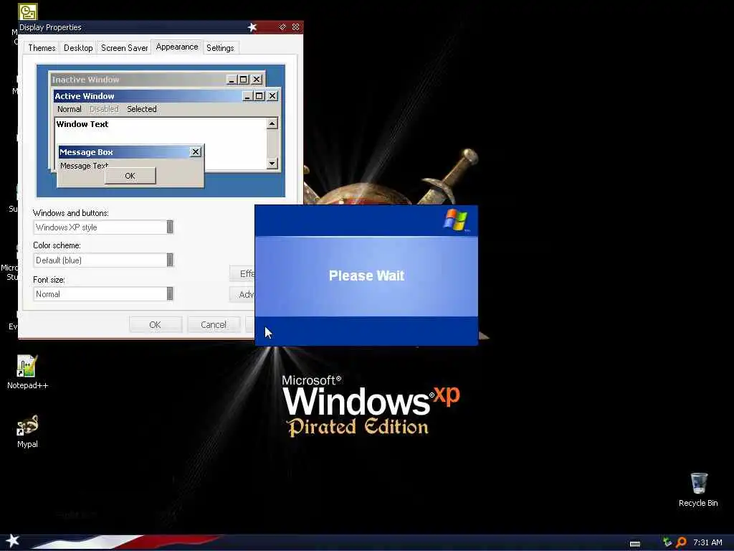
Task: Open the Recycle Bin icon
Action: (698, 489)
